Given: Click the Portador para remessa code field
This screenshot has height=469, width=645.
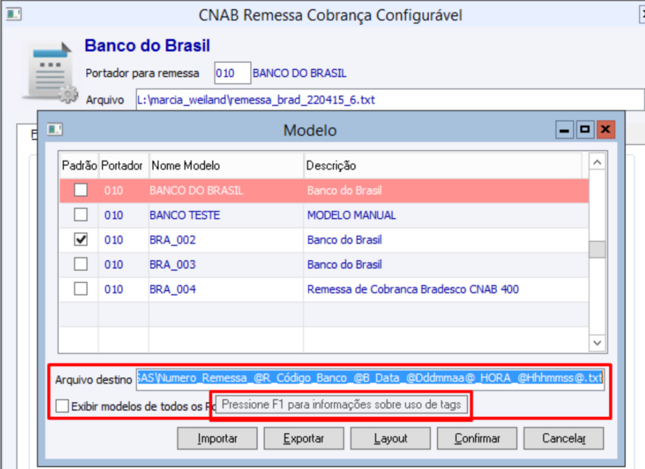Looking at the screenshot, I should click(233, 73).
